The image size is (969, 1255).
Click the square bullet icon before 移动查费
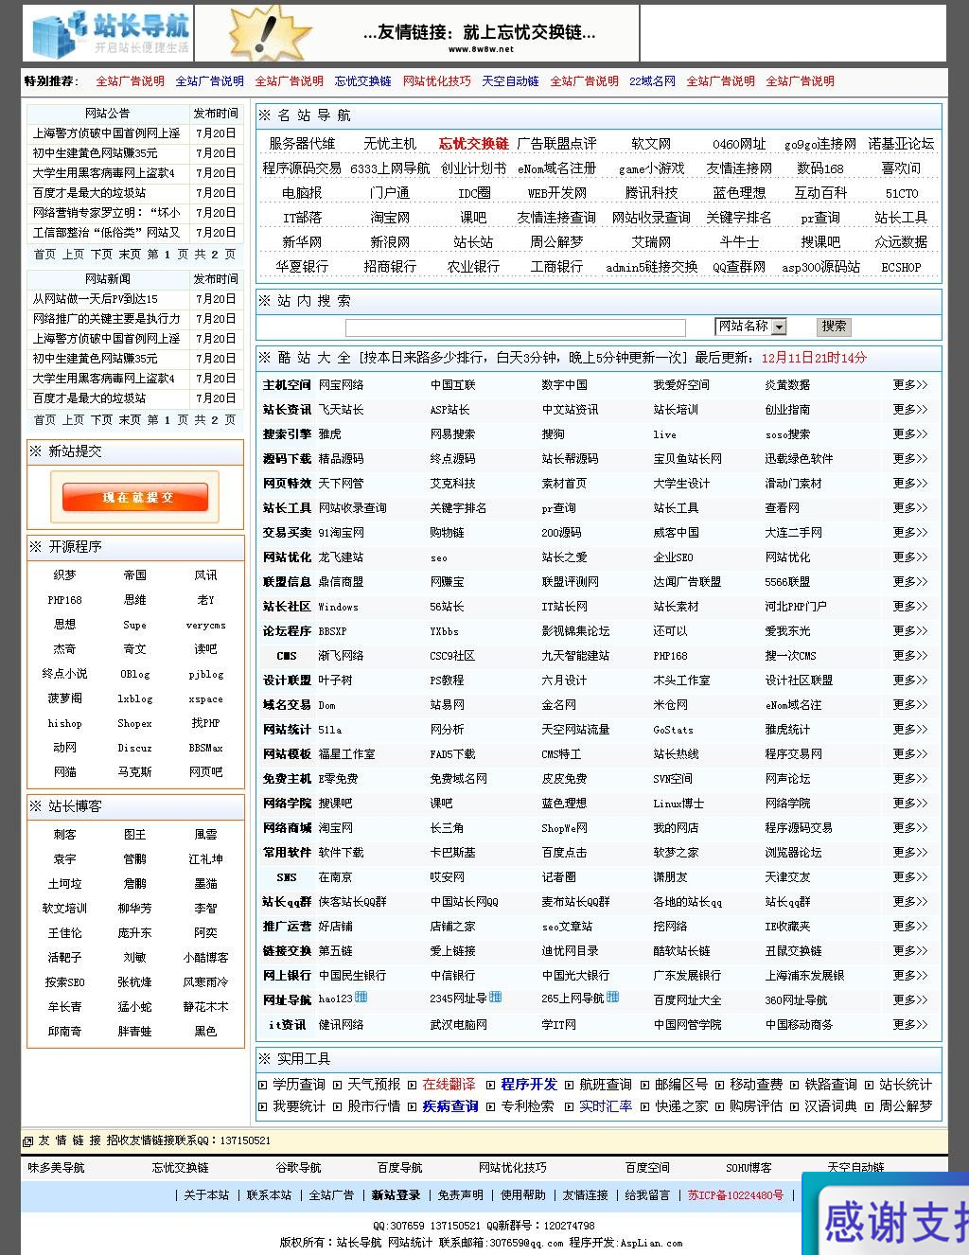[x=719, y=1085]
